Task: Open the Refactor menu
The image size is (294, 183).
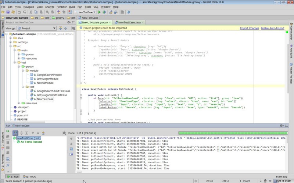Action: click(x=62, y=7)
